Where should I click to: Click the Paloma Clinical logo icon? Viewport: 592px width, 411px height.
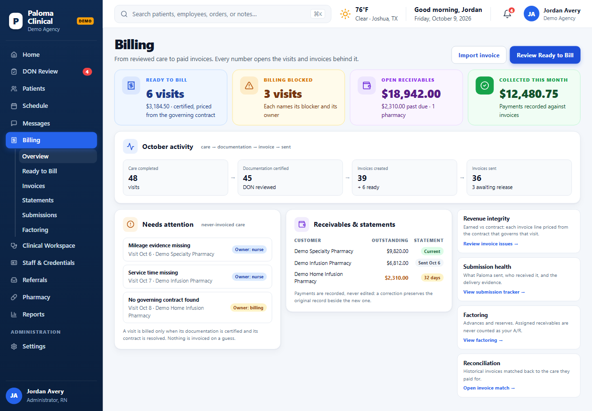(x=16, y=21)
